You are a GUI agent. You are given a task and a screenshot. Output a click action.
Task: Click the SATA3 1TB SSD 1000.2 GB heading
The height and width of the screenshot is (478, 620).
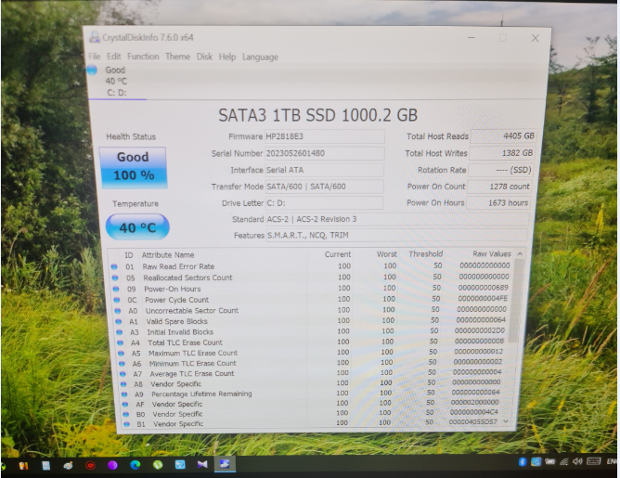[x=318, y=115]
